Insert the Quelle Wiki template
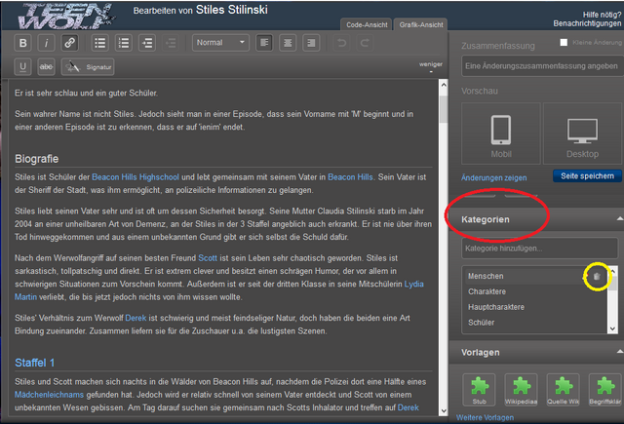The width and height of the screenshot is (624, 424). pos(564,390)
